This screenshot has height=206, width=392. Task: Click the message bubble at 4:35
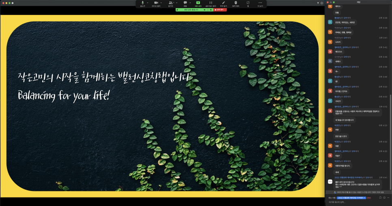coord(343,166)
